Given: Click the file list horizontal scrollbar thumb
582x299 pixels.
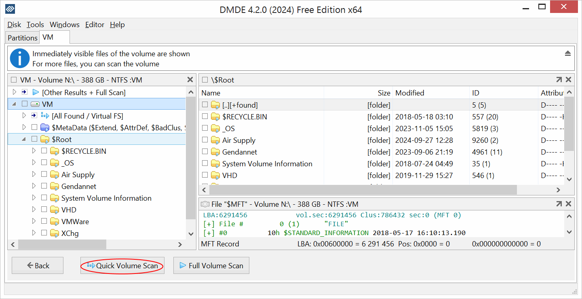Looking at the screenshot, I should tap(363, 190).
